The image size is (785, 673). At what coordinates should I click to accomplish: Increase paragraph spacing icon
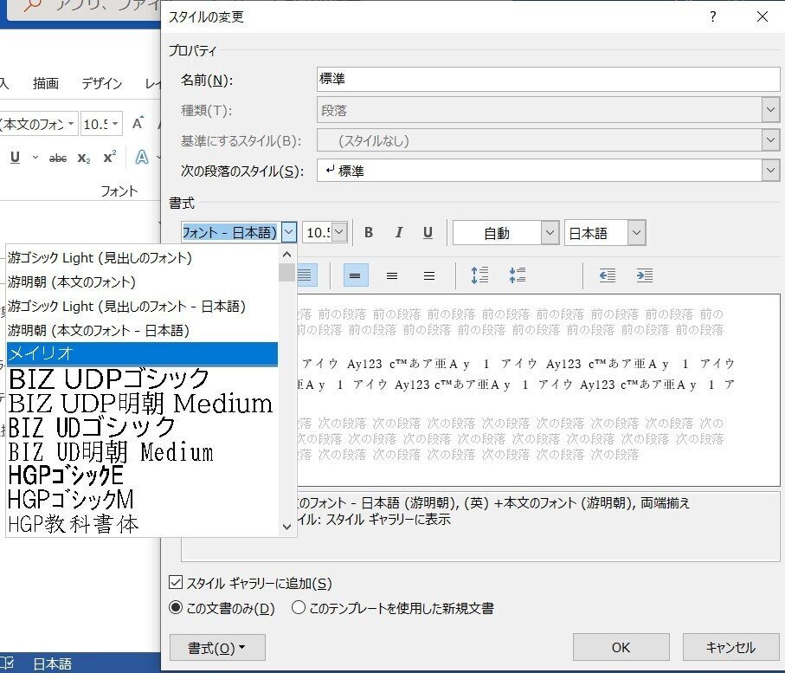coord(479,275)
